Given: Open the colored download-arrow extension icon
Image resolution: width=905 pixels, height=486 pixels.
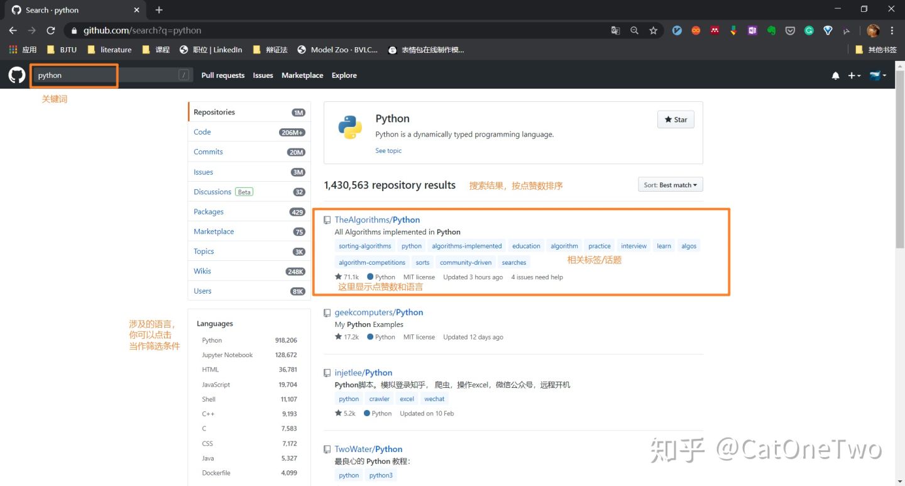Looking at the screenshot, I should pyautogui.click(x=733, y=30).
